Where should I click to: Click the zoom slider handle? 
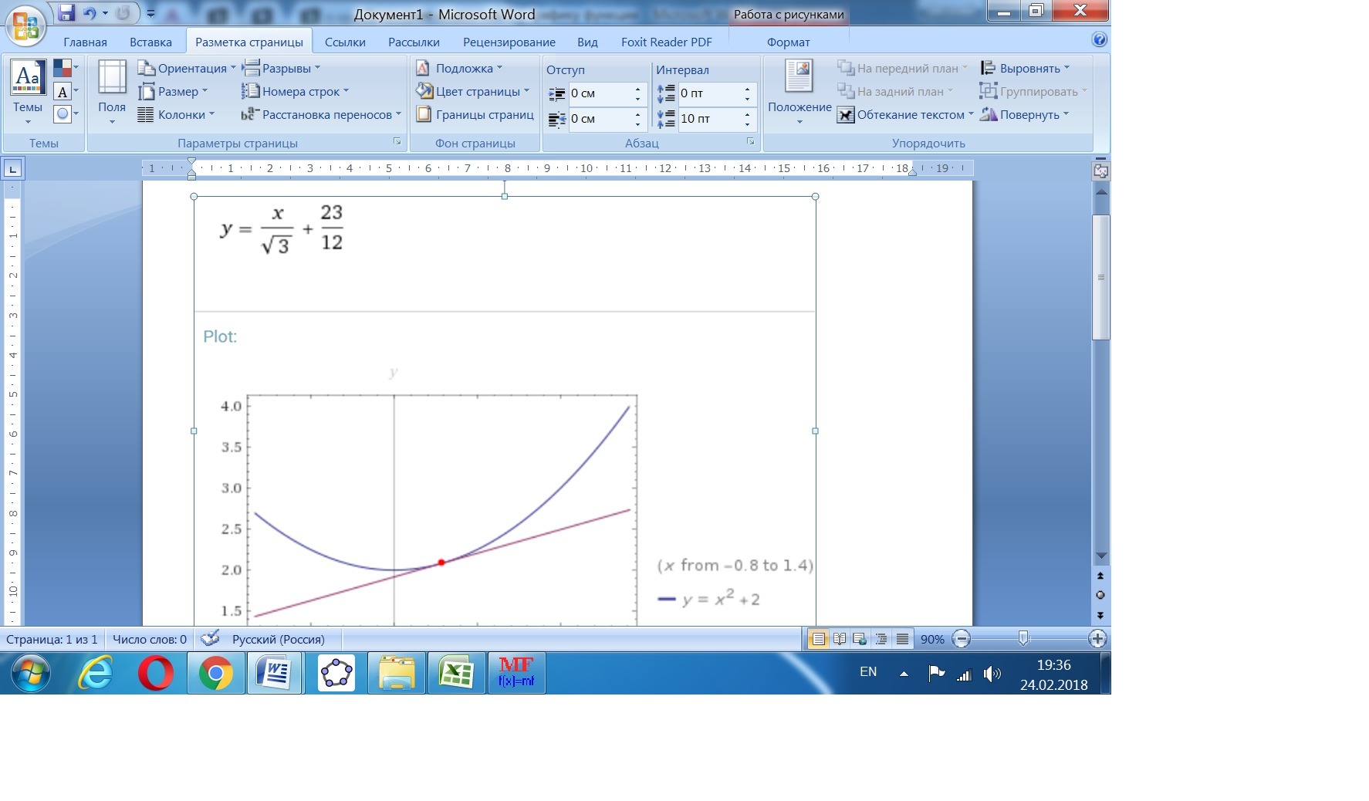point(1023,639)
